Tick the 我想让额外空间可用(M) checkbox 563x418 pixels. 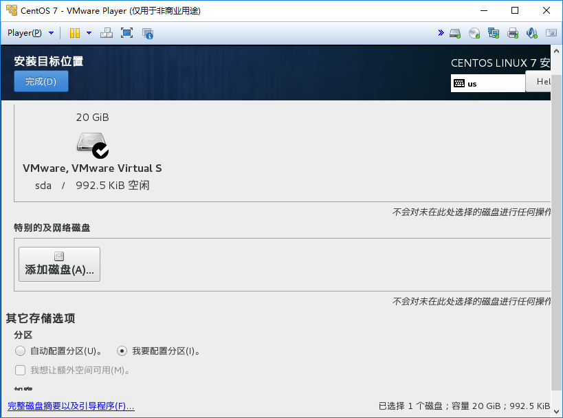(x=20, y=371)
